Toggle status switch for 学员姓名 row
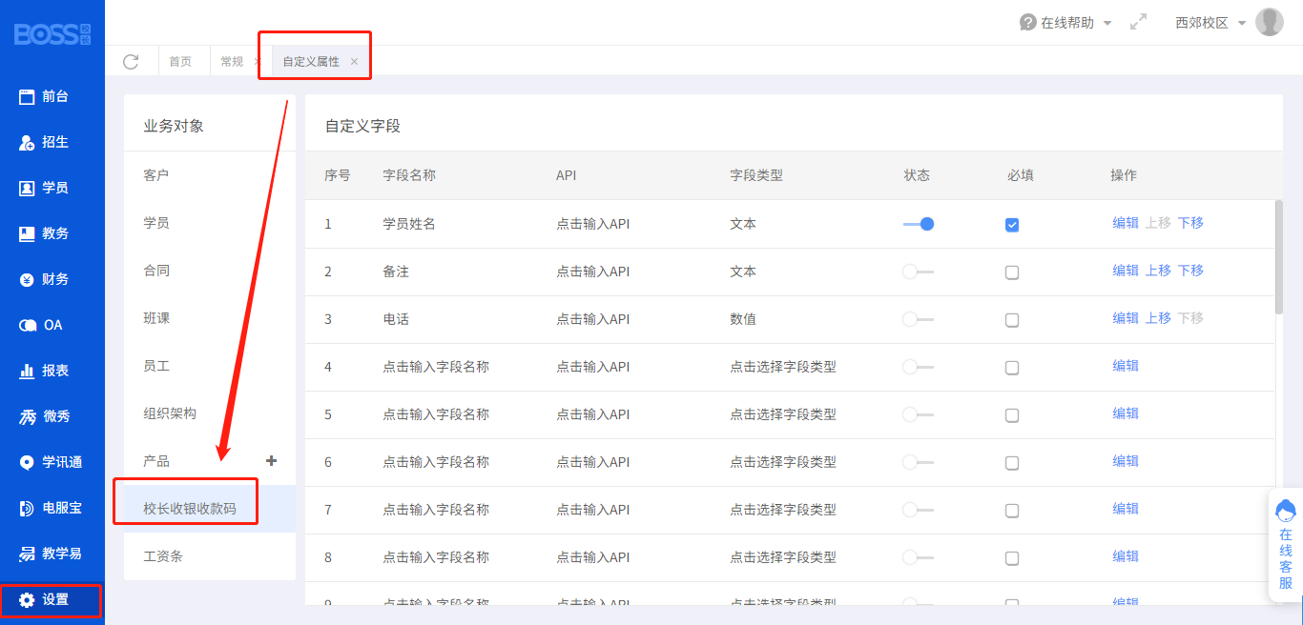1303x625 pixels. [x=919, y=224]
